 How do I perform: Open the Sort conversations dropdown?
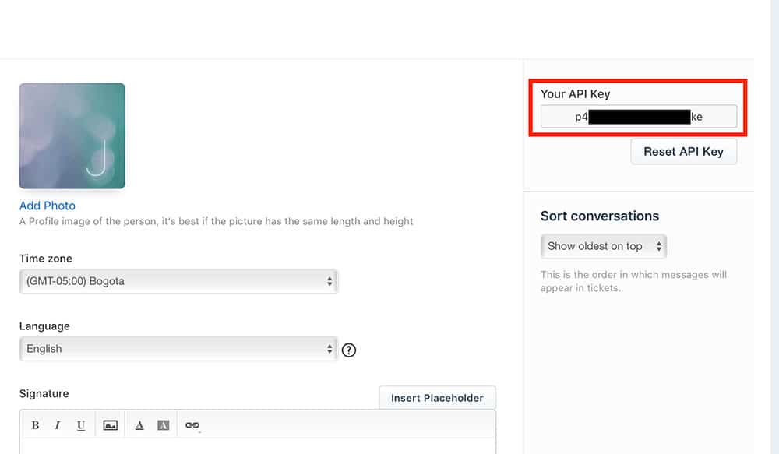[604, 246]
